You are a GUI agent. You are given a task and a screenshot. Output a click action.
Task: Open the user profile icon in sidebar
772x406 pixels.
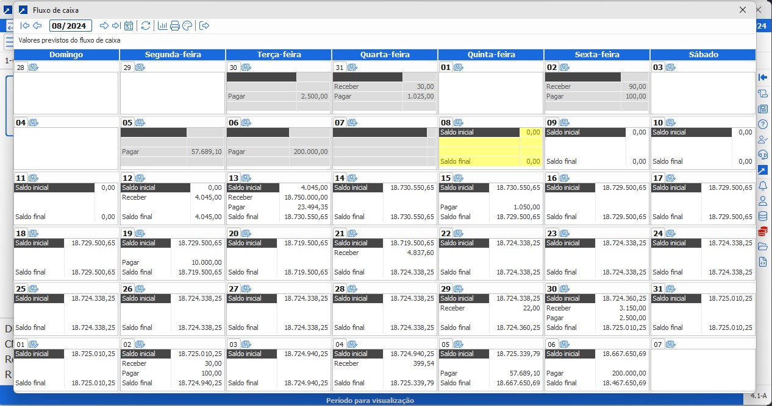click(762, 201)
